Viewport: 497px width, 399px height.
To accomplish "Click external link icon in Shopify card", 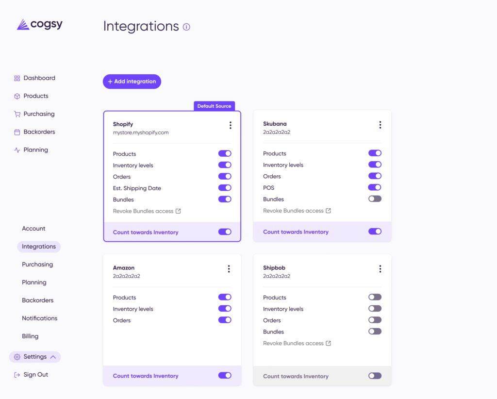I will (178, 211).
